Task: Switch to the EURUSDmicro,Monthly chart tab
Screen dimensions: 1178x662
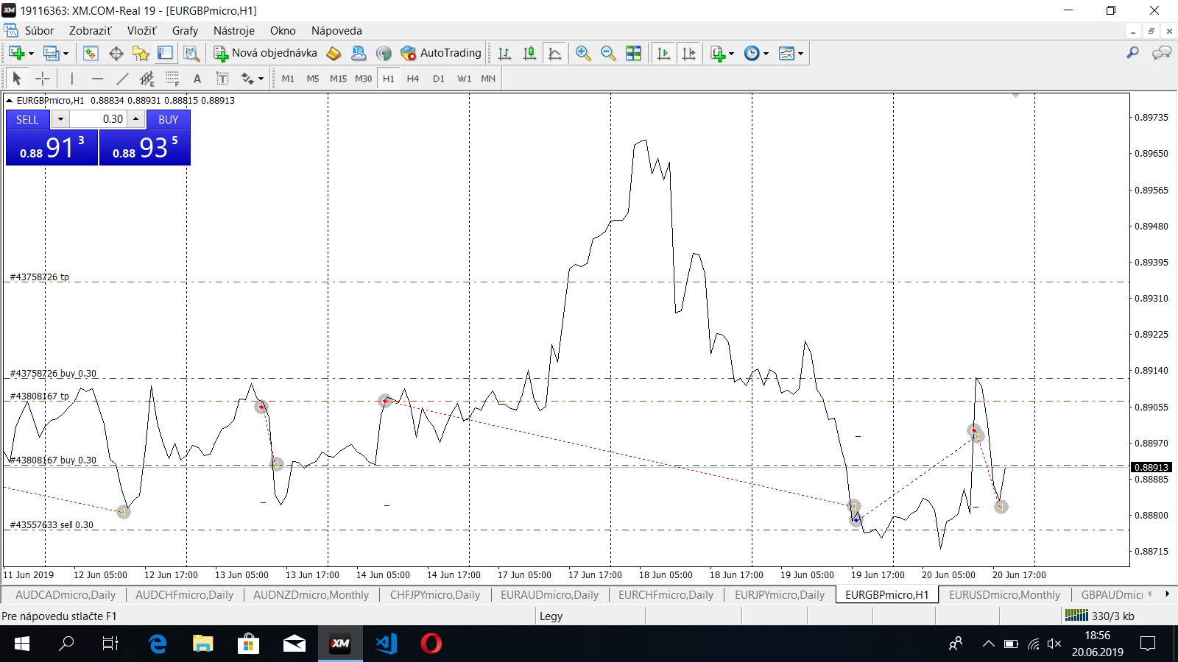Action: [x=1004, y=595]
